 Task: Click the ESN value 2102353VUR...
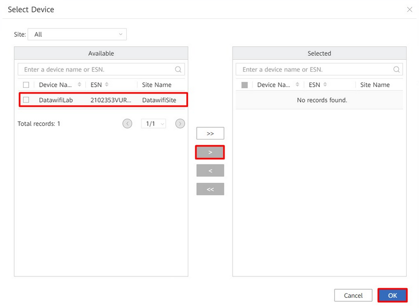click(x=110, y=100)
